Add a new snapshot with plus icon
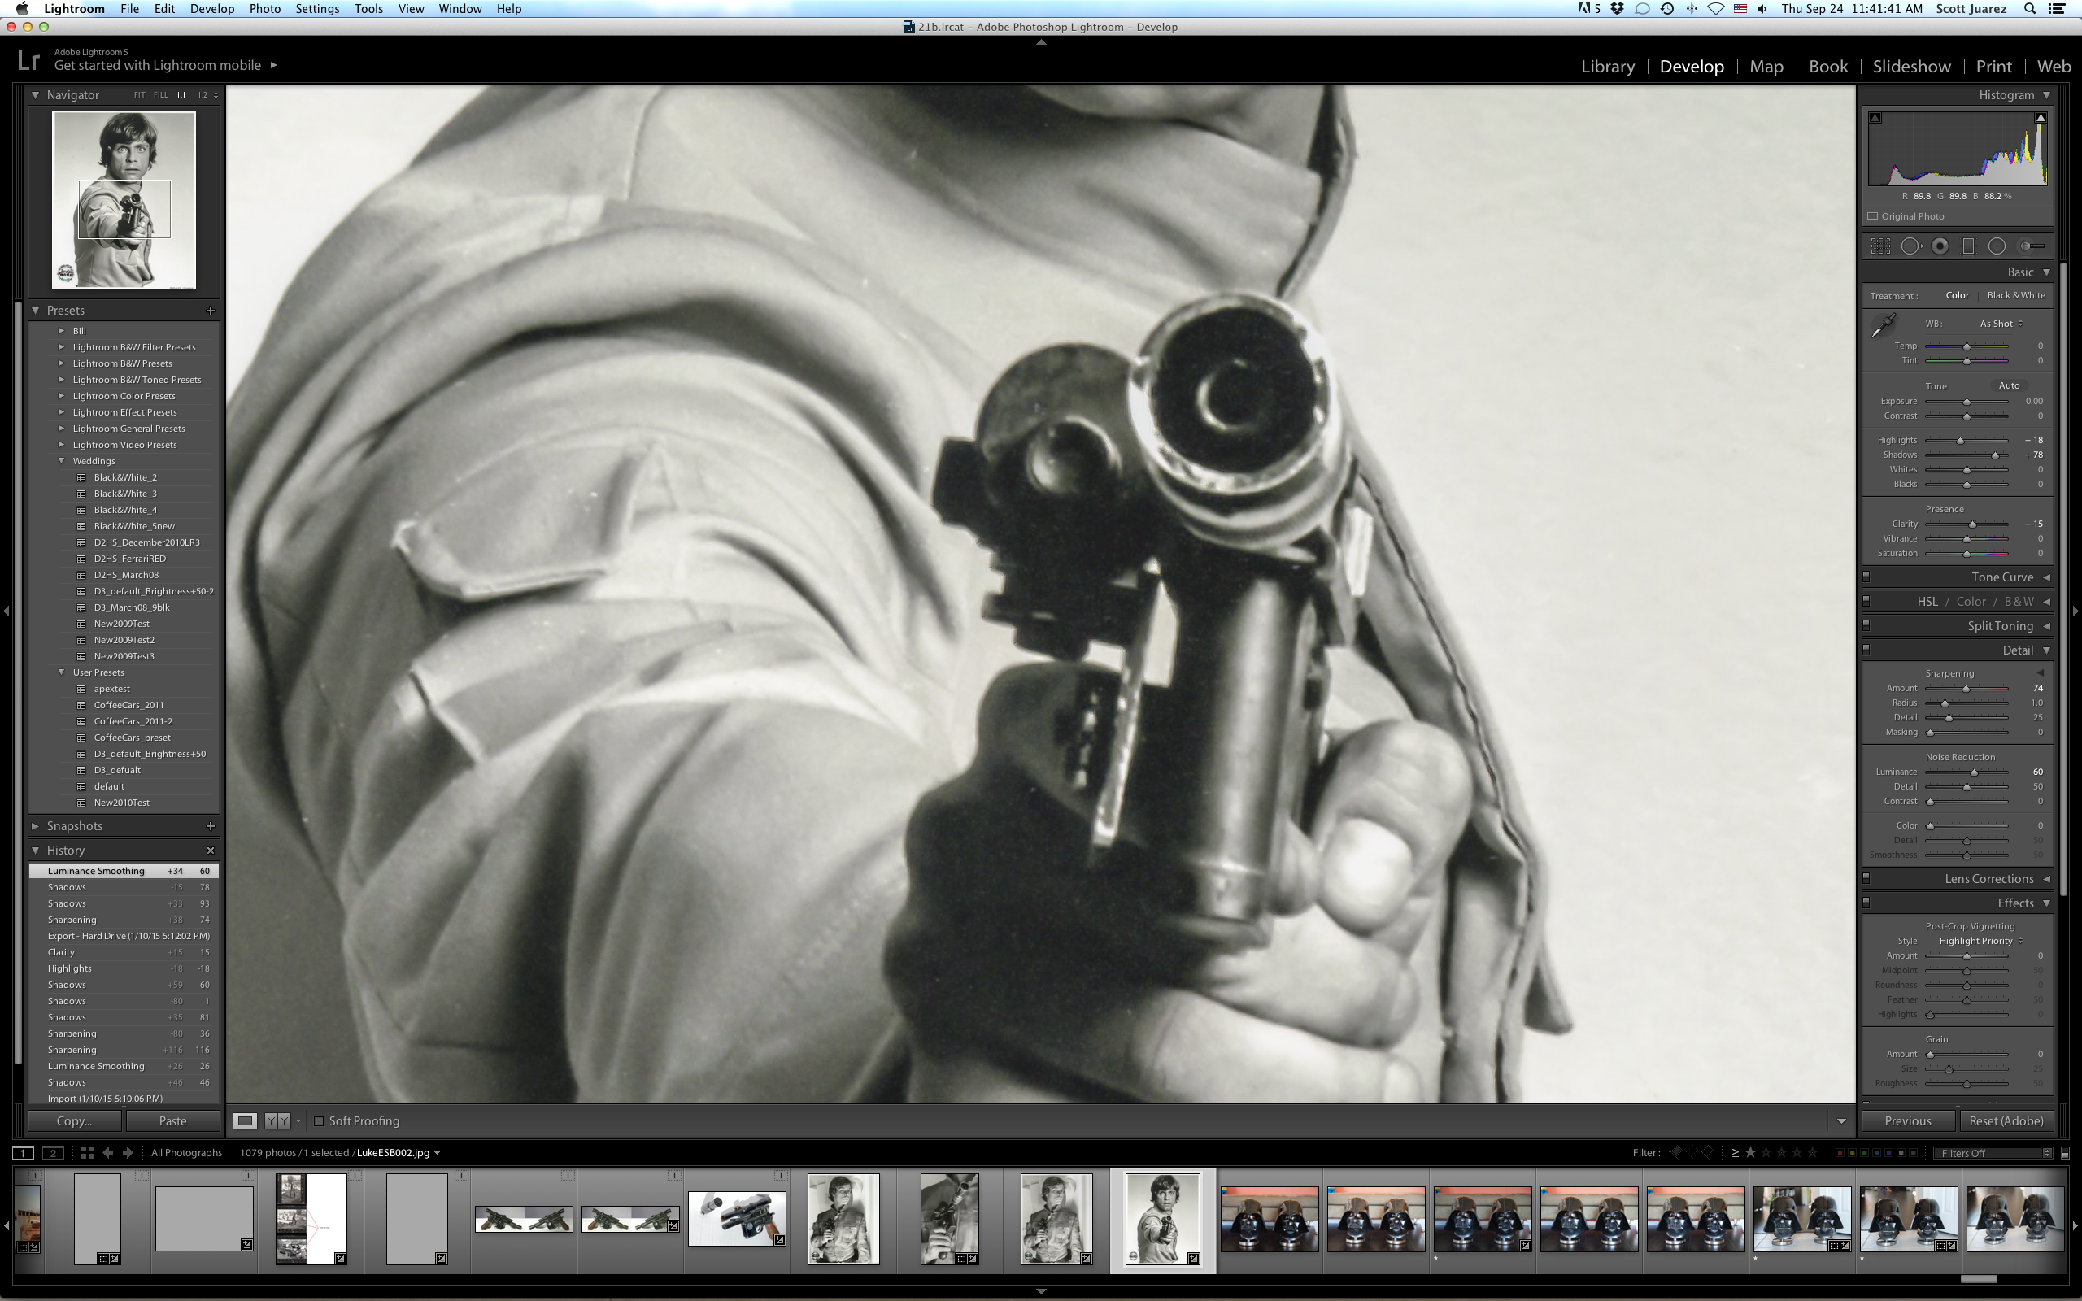The width and height of the screenshot is (2082, 1301). tap(211, 826)
